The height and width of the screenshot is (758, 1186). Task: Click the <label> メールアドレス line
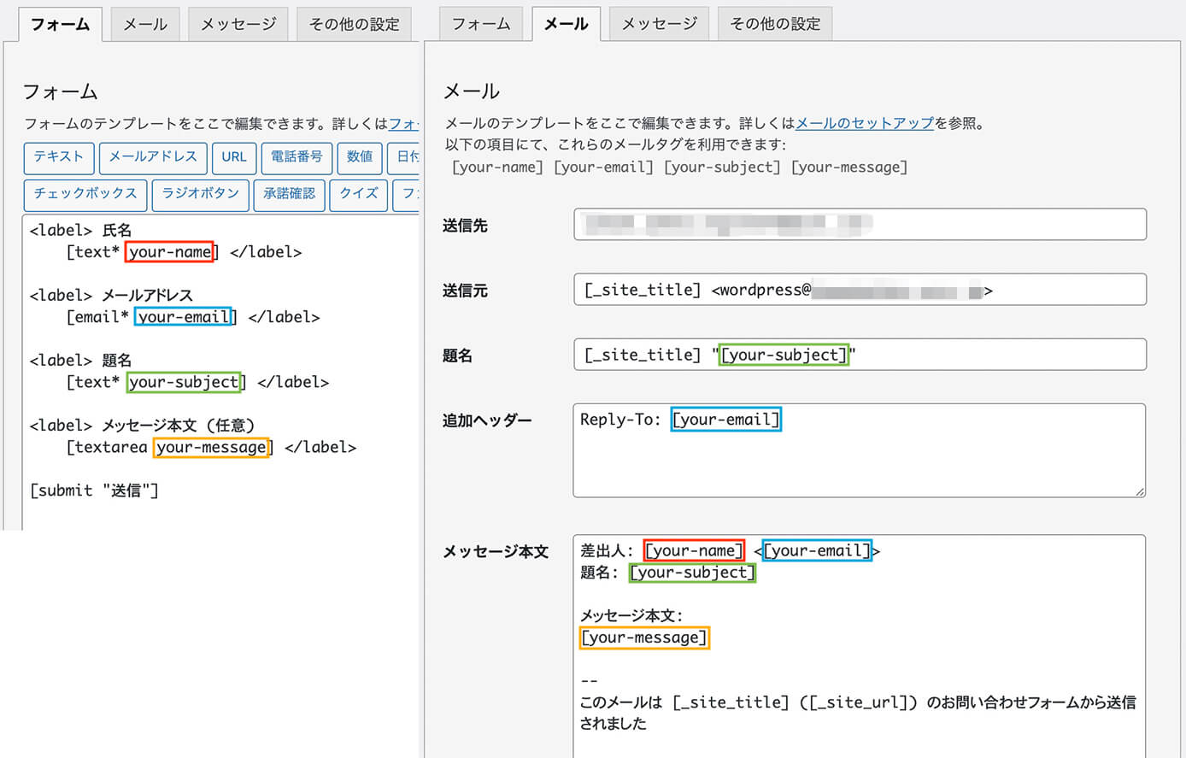[111, 296]
